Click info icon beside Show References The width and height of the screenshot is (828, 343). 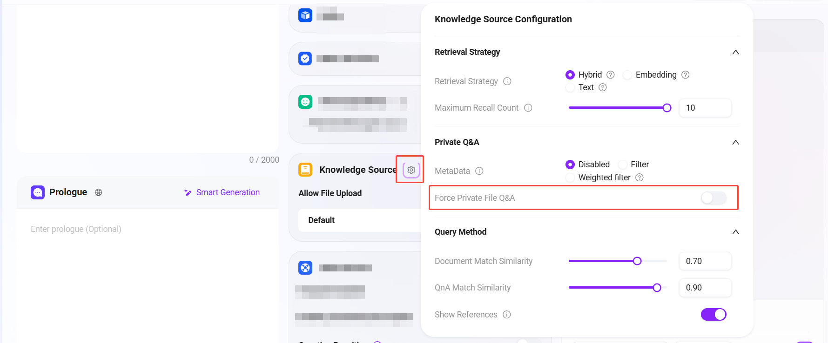click(x=507, y=315)
